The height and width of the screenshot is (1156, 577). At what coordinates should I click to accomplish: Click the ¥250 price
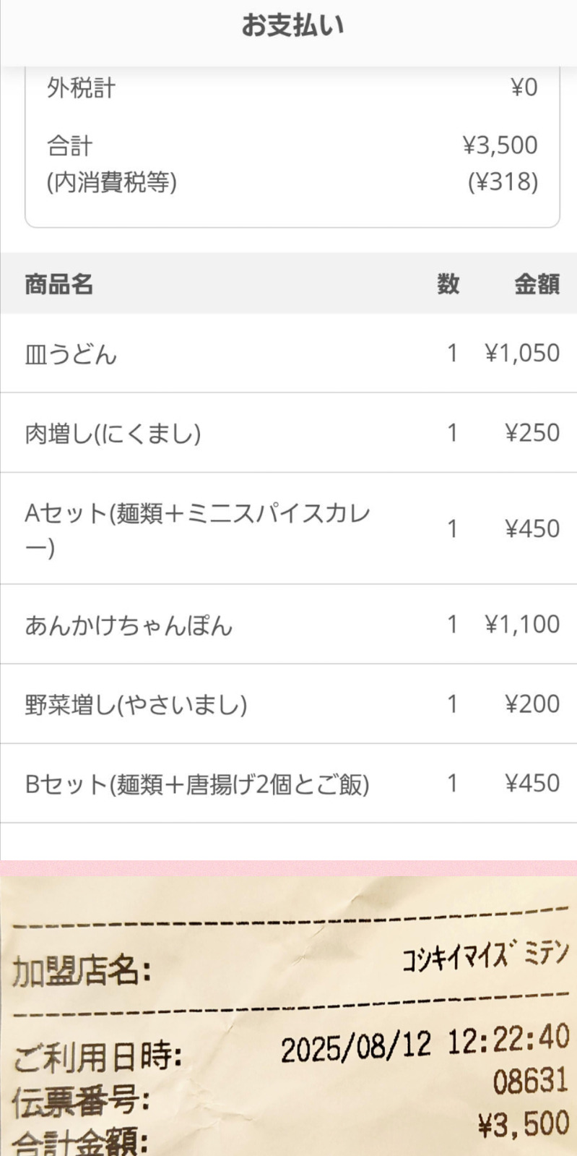click(x=532, y=433)
